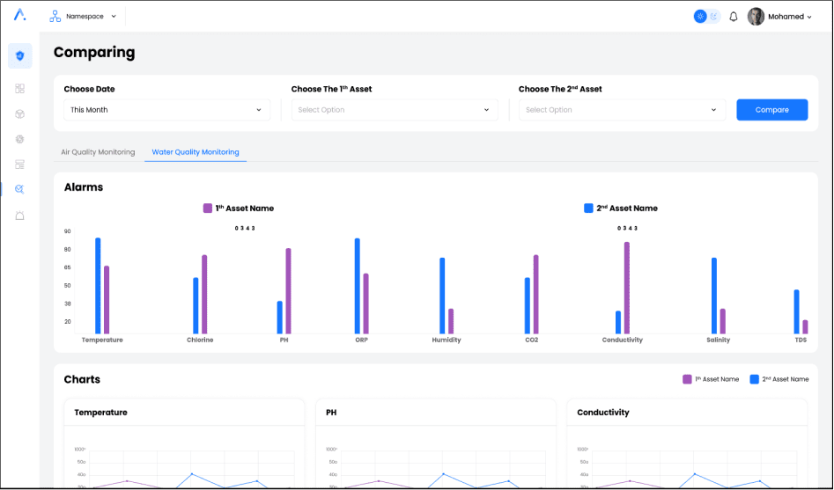Open notifications bell icon

(734, 17)
